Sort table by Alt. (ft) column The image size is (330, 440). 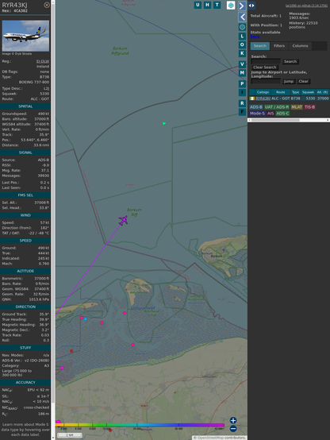click(x=322, y=92)
